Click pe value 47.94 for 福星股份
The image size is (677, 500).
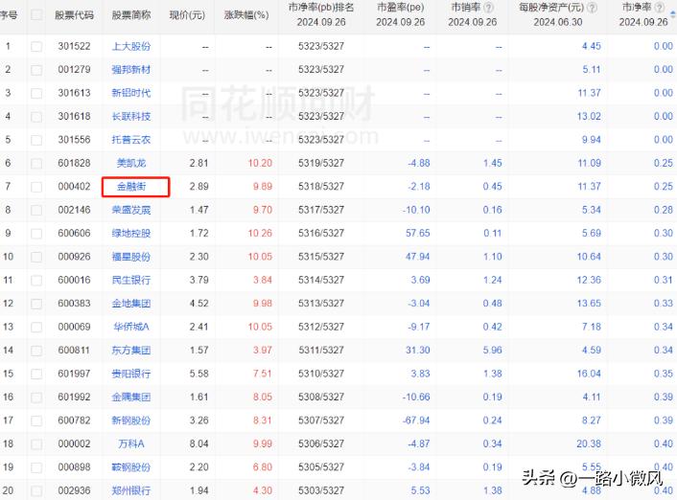click(417, 257)
